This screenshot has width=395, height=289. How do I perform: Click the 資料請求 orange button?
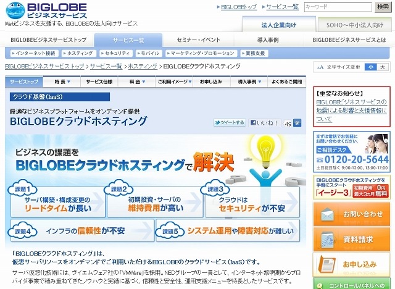(x=352, y=240)
